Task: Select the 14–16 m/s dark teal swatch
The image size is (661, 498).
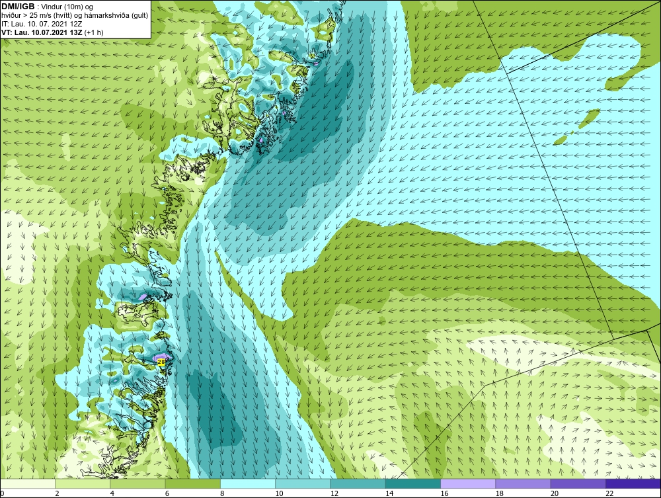Action: click(x=412, y=483)
